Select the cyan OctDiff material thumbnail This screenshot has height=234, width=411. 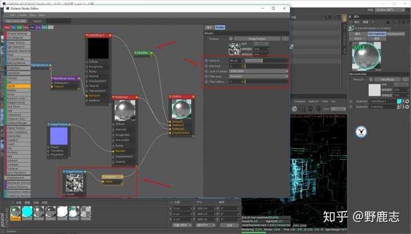tap(27, 212)
